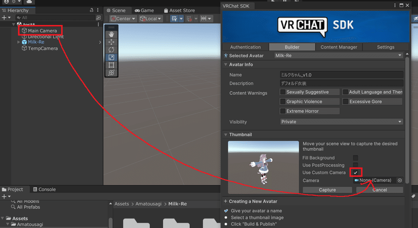The width and height of the screenshot is (418, 228).
Task: Open the Visibility dropdown set to Private
Action: [x=342, y=122]
